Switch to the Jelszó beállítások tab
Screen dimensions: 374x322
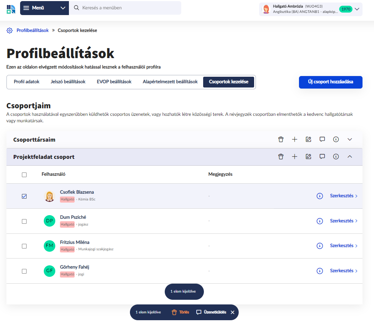pyautogui.click(x=68, y=82)
